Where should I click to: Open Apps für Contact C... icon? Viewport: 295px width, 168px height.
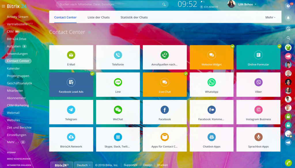pyautogui.click(x=164, y=137)
